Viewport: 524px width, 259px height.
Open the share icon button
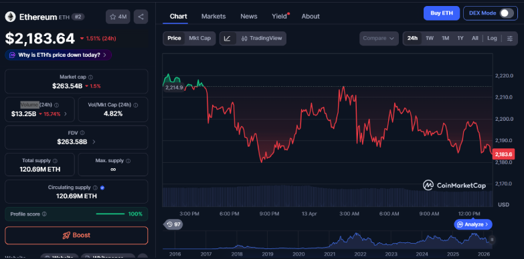point(141,17)
